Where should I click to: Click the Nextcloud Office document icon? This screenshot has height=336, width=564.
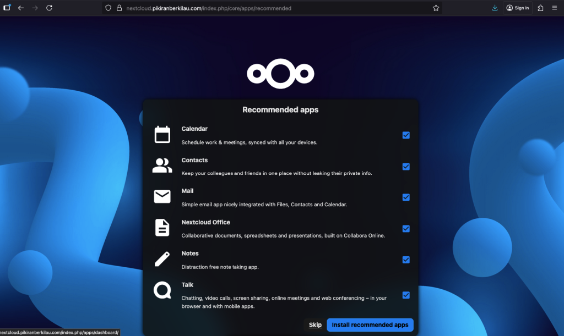(x=162, y=228)
